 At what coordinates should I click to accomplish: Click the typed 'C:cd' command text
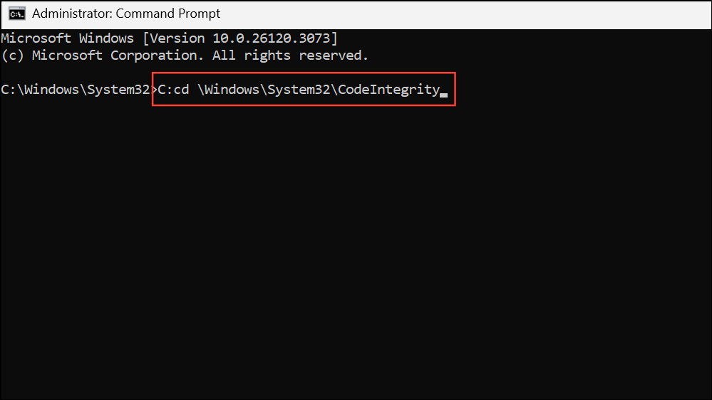(173, 90)
